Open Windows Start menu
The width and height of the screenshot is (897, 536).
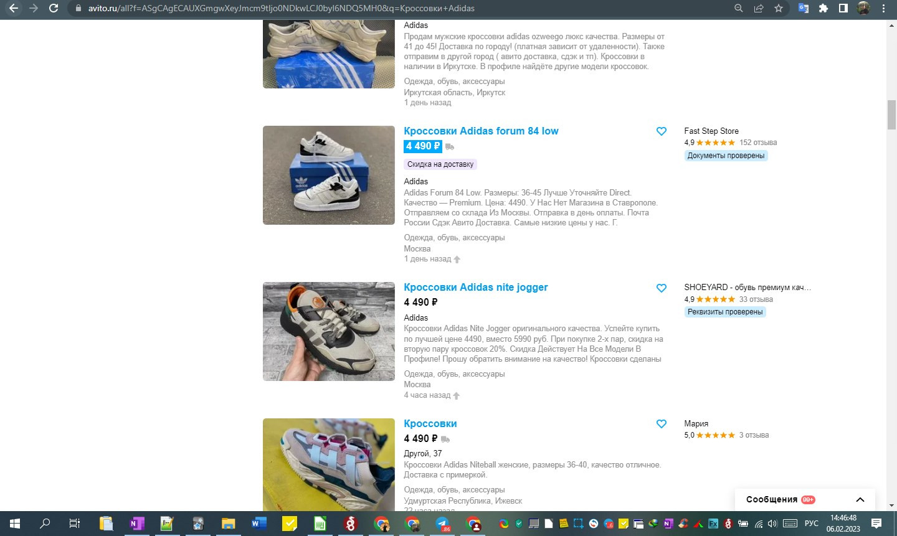[x=15, y=524]
